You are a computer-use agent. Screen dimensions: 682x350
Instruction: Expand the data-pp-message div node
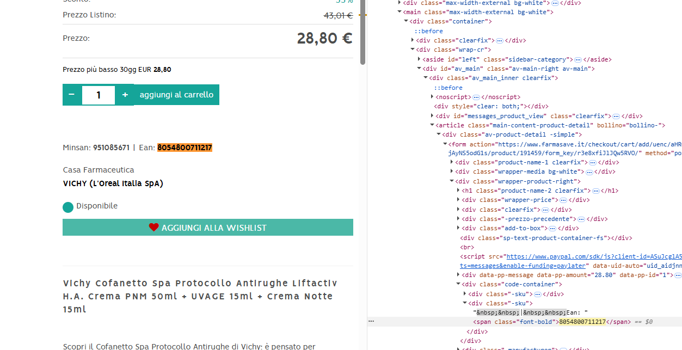pos(458,275)
